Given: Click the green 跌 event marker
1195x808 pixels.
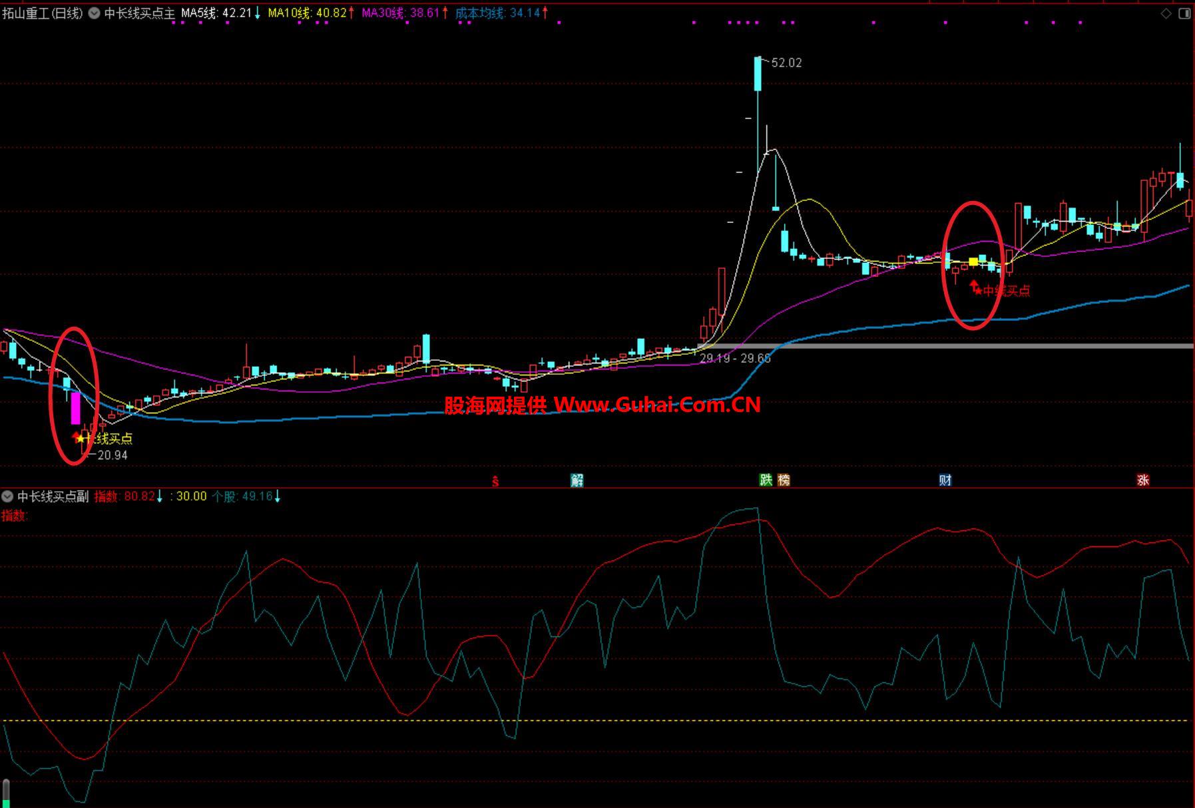Looking at the screenshot, I should 766,480.
